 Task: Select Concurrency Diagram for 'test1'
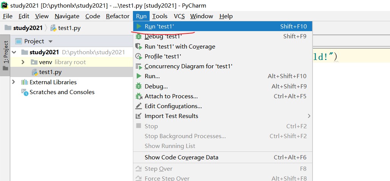[x=223, y=66]
